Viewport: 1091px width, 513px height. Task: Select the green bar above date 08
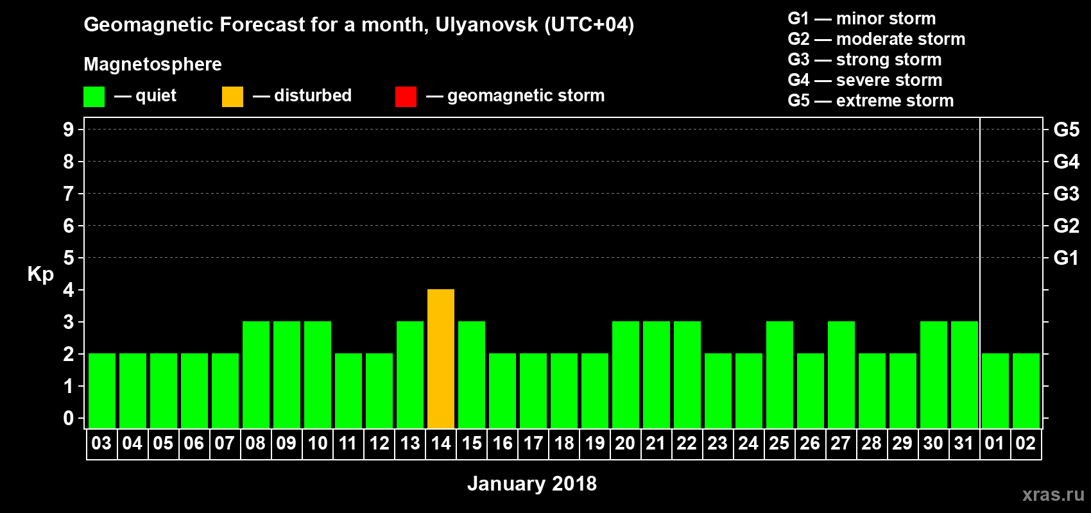[256, 374]
